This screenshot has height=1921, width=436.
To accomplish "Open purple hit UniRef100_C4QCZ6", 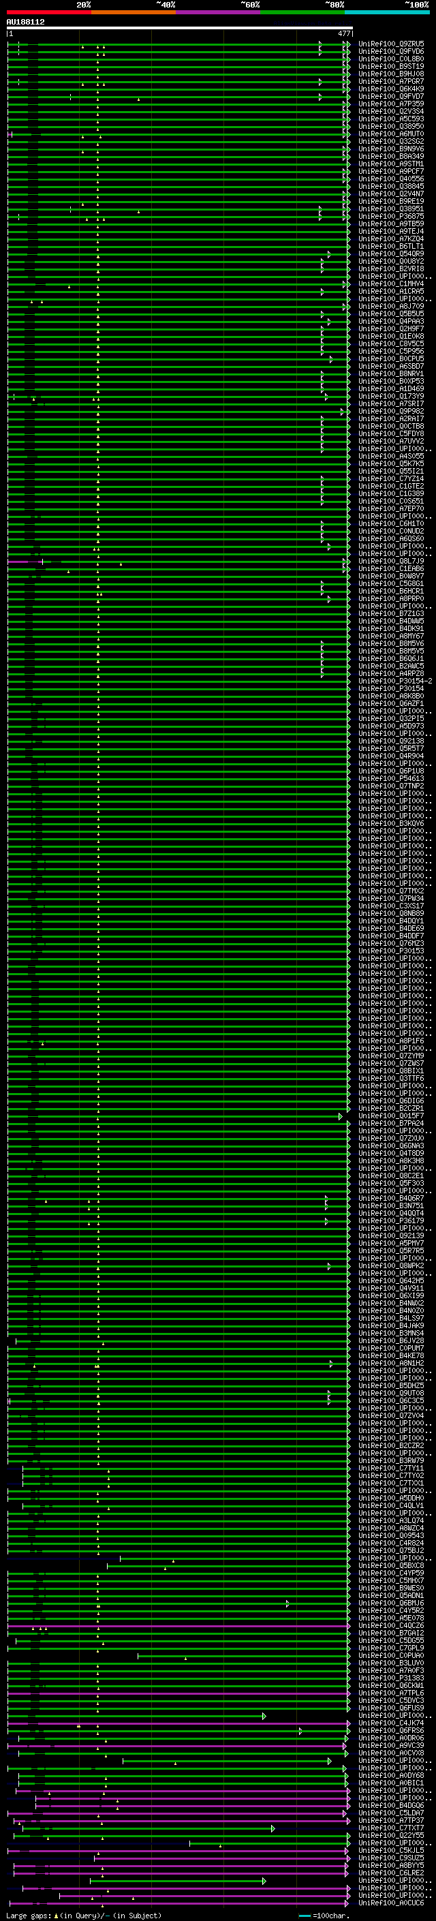I will tap(391, 1626).
